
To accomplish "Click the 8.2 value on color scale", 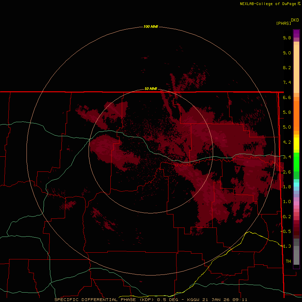I will [287, 67].
